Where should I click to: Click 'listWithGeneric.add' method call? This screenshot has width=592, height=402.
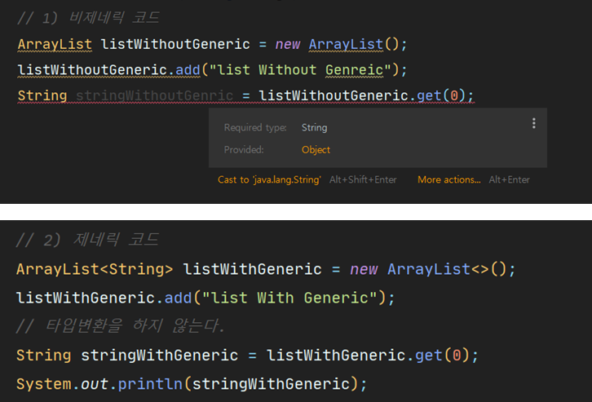(104, 298)
